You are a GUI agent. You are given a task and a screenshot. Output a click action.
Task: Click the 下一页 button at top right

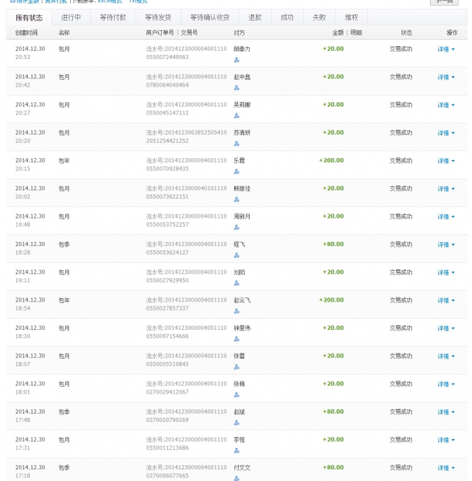(443, 2)
